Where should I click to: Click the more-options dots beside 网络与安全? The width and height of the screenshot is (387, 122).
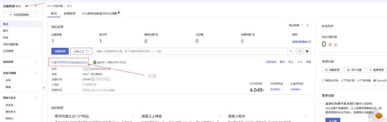[x=36, y=98]
